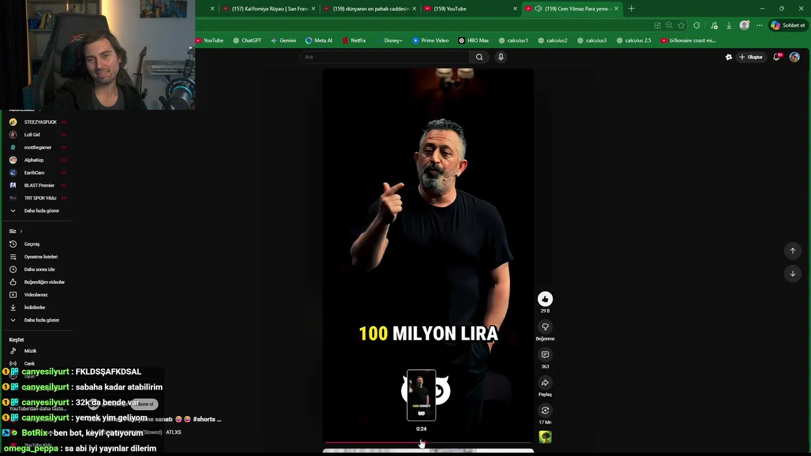Open the Meta AI bookmark
This screenshot has width=811, height=456.
tap(319, 41)
